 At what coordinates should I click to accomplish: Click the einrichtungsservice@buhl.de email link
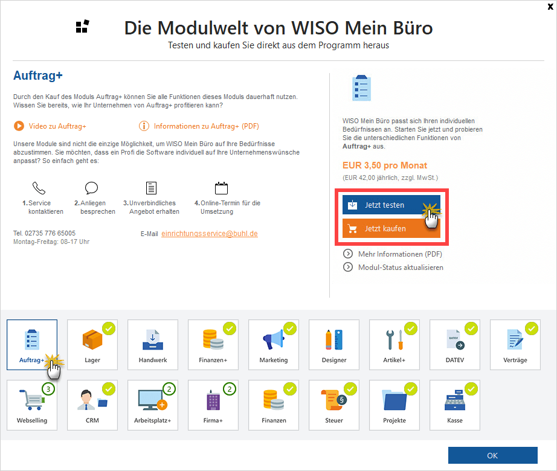[210, 234]
